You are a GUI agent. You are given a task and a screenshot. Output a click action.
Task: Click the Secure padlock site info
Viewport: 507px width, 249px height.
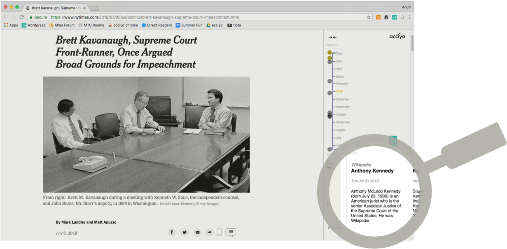(38, 17)
